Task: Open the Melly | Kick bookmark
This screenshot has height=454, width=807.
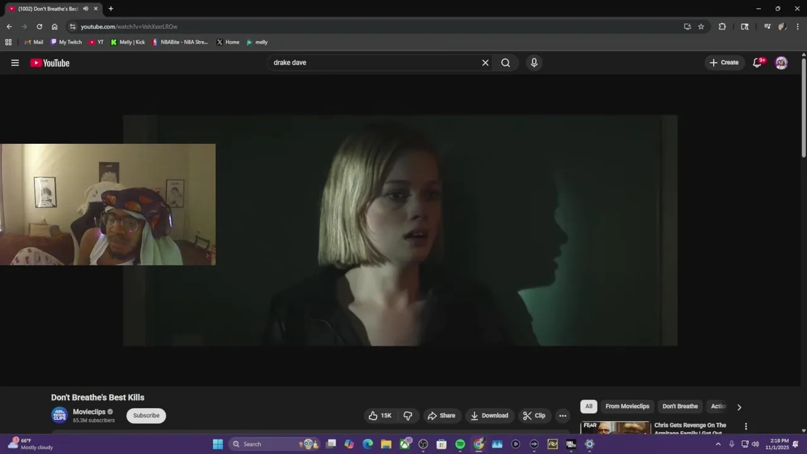Action: [128, 42]
